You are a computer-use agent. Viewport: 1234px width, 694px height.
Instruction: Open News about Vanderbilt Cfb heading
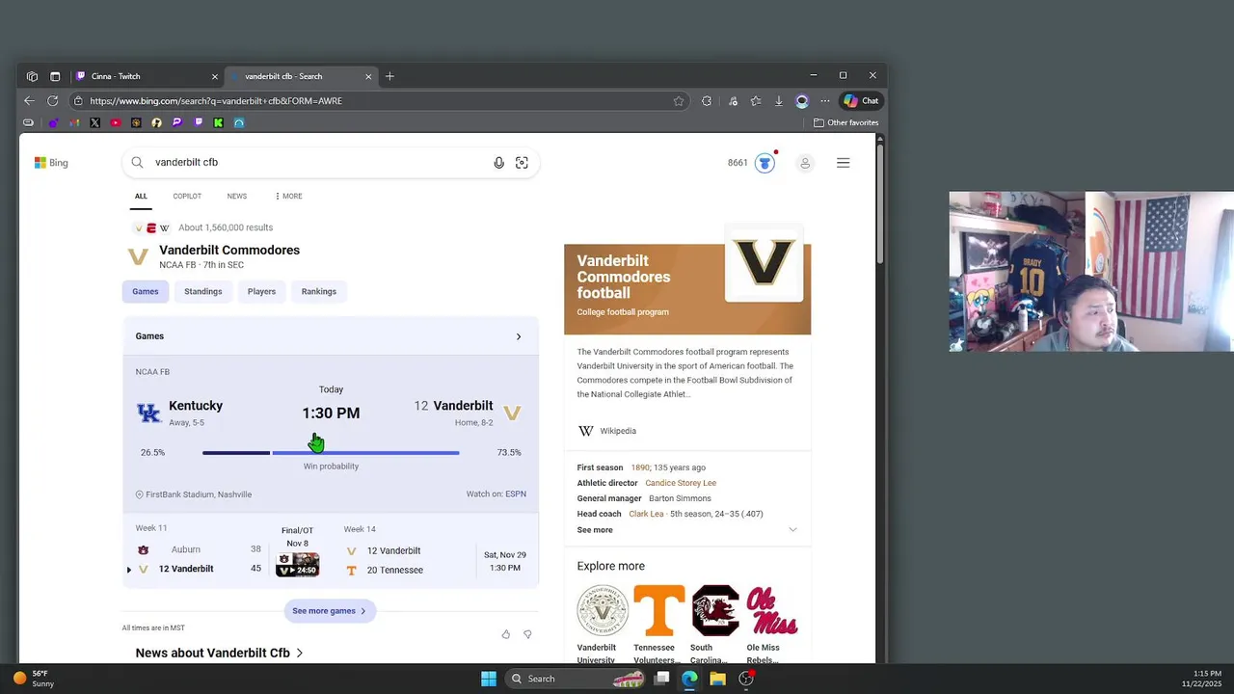click(x=220, y=653)
